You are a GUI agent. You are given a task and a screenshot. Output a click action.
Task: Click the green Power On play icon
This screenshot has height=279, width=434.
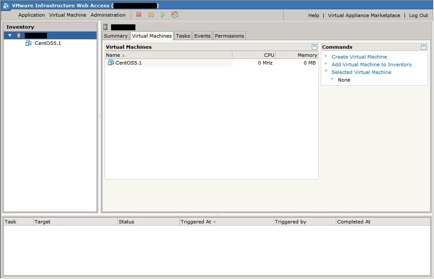[x=163, y=15]
